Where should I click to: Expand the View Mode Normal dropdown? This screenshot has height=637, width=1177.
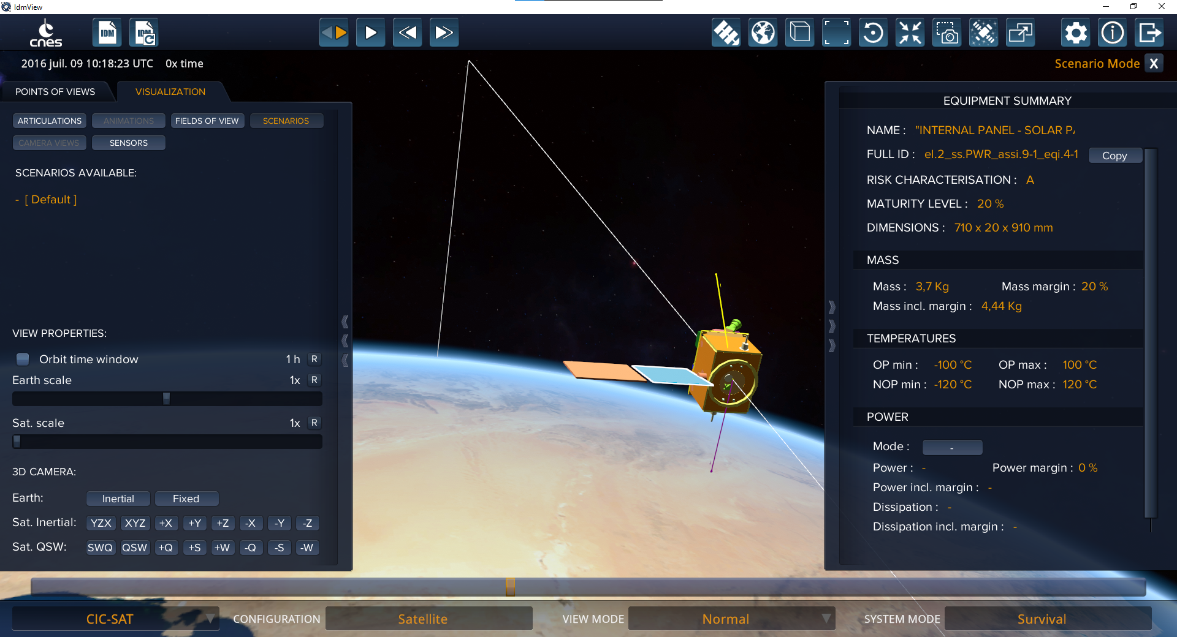coord(731,619)
